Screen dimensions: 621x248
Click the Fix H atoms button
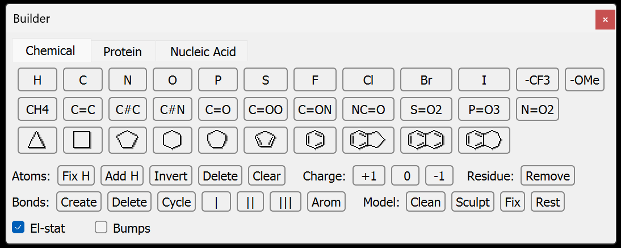click(77, 176)
